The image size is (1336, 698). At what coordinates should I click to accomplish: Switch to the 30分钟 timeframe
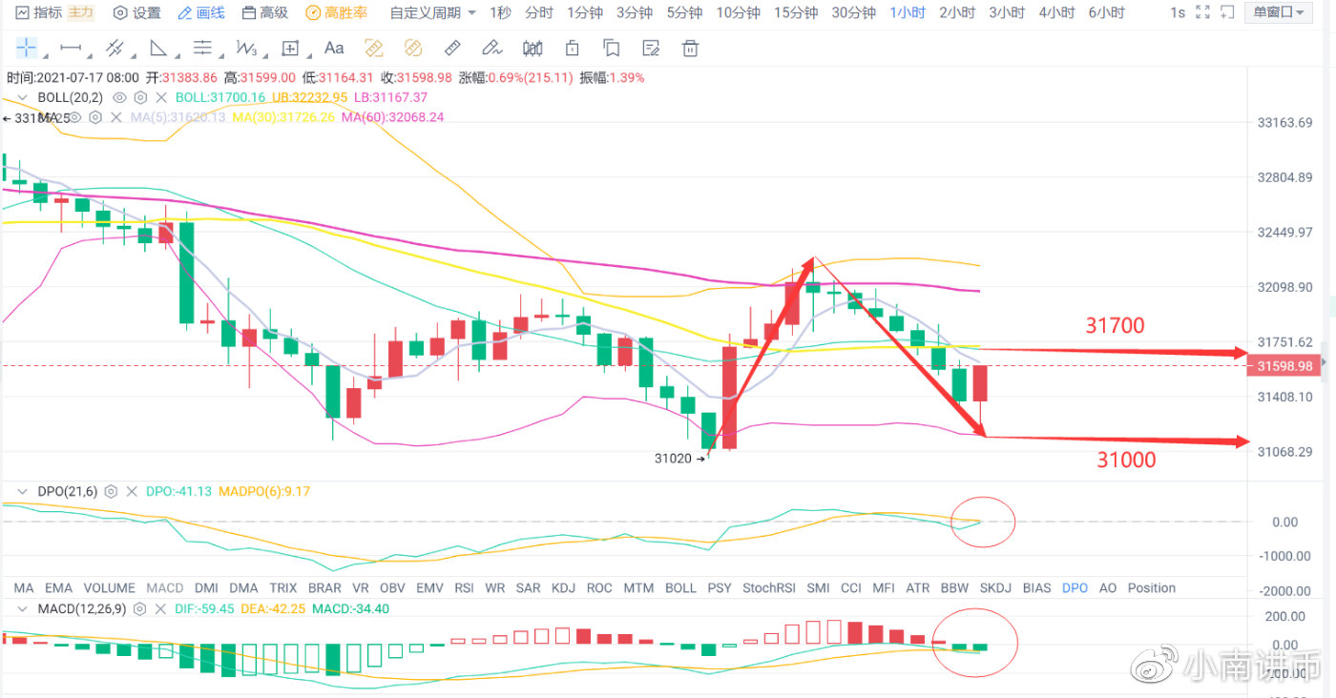pyautogui.click(x=853, y=12)
